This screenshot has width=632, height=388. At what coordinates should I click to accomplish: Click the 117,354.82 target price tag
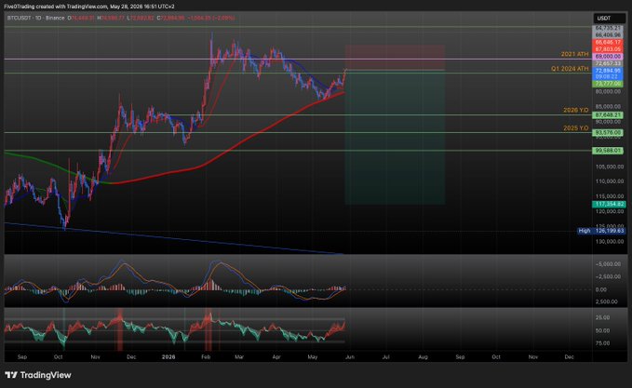[x=609, y=205]
